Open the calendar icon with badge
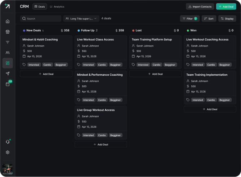241x177 pixels. pyautogui.click(x=8, y=84)
